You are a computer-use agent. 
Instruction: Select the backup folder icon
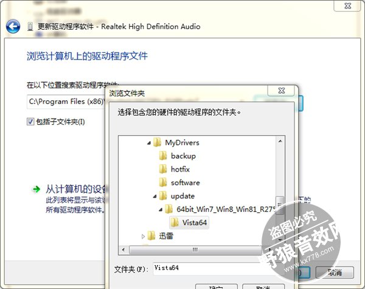[x=163, y=156]
